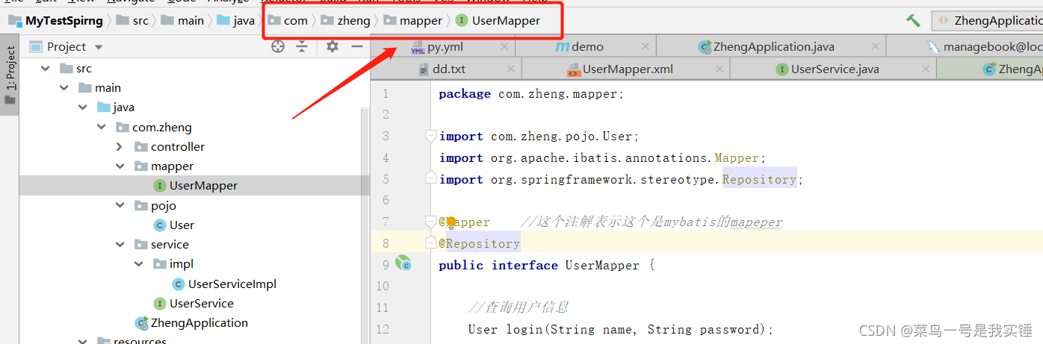Click com in the navigation bar
1043x344 pixels.
[288, 21]
